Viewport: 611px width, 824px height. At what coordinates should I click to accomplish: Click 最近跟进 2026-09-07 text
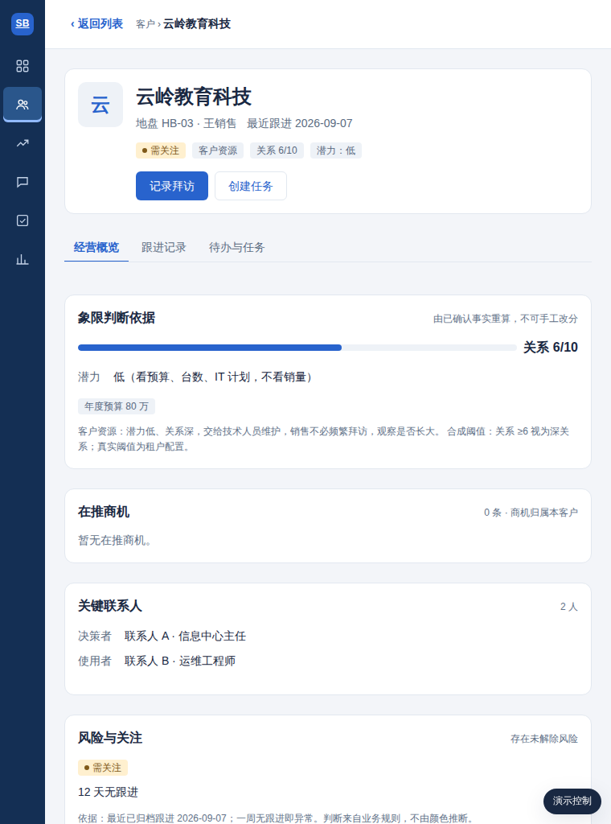[x=300, y=123]
